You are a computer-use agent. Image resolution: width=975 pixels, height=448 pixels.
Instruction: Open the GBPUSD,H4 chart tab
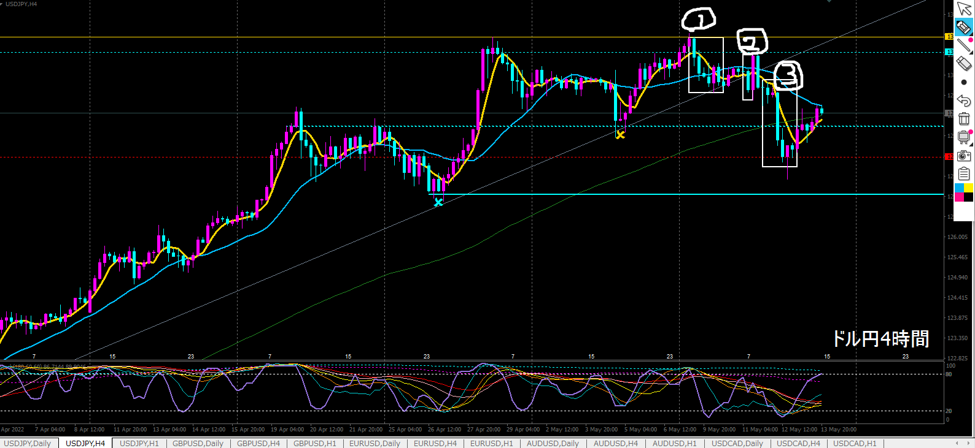click(x=258, y=443)
